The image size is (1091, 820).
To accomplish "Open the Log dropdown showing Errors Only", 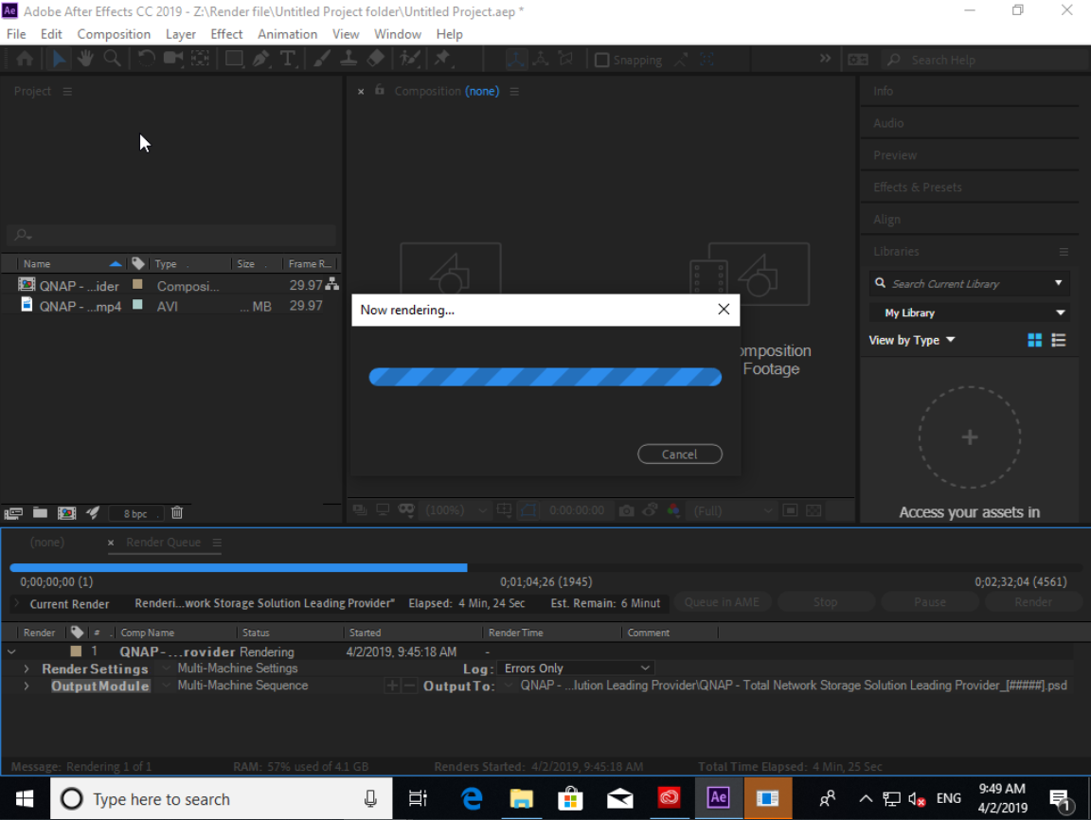I will point(576,668).
